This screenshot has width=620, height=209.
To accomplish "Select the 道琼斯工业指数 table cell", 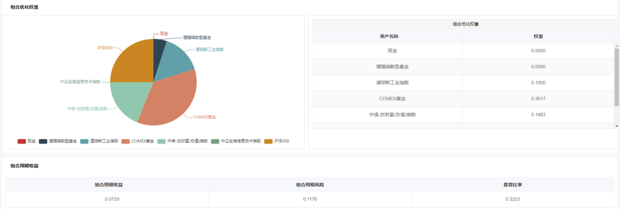I will click(x=387, y=83).
